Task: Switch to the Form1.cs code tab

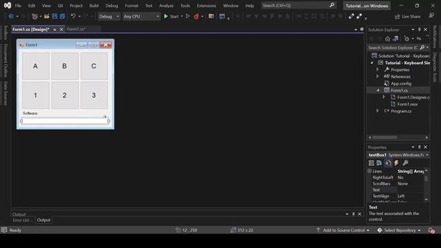Action: point(76,29)
